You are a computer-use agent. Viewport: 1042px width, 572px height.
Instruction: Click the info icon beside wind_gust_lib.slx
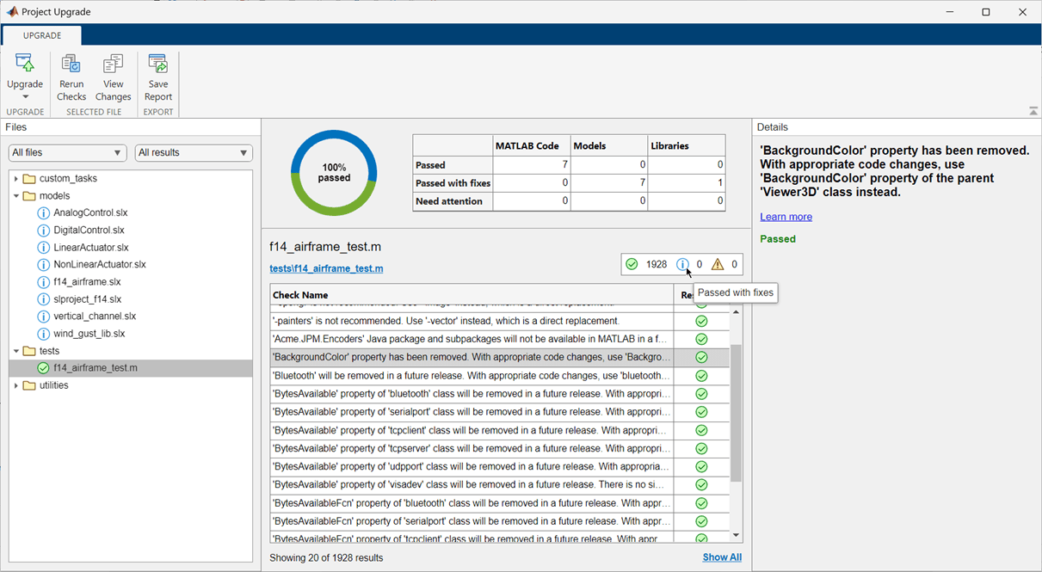click(x=44, y=333)
